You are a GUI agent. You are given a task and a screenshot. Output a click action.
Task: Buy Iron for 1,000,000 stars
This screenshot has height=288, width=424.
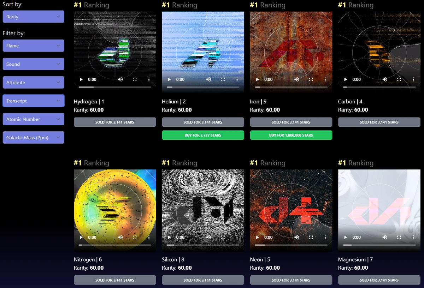pyautogui.click(x=291, y=135)
